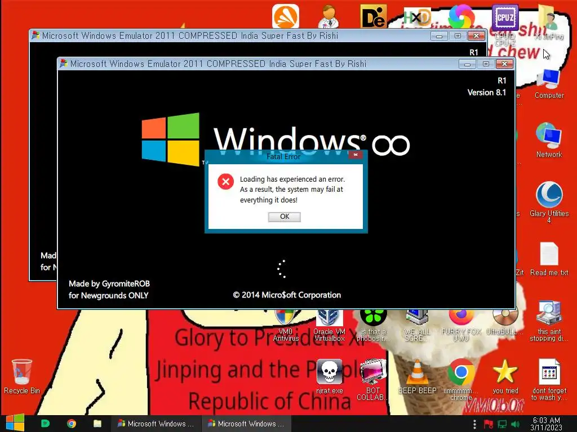
Task: Open the Read me.txt file icon
Action: [x=549, y=259]
